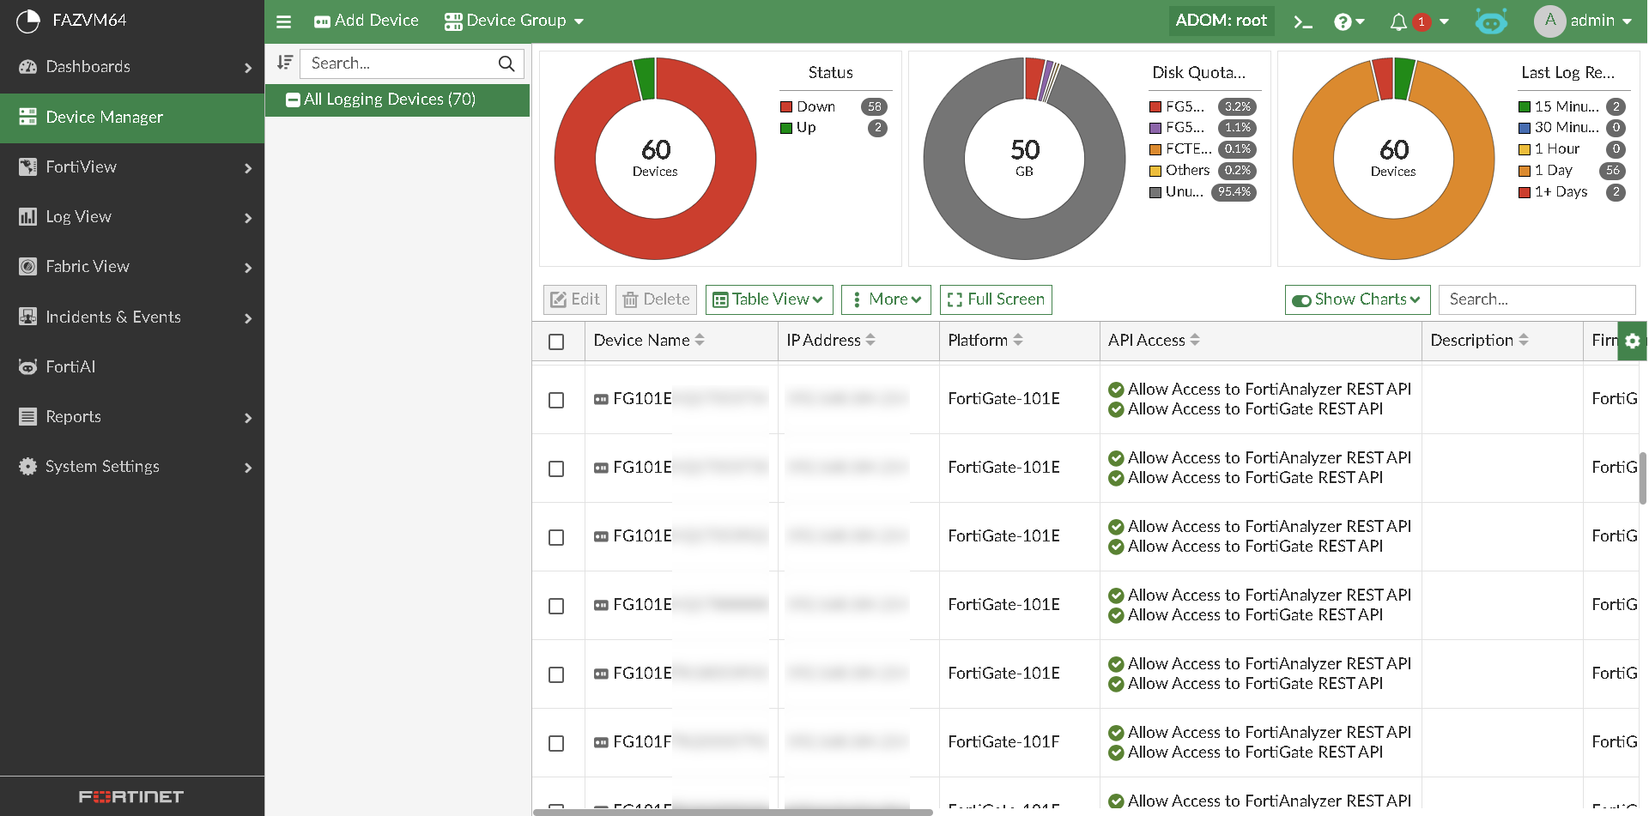Viewport: 1649px width, 816px height.
Task: Open the More actions dropdown
Action: click(x=886, y=299)
